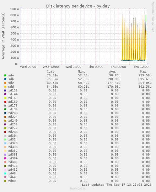This screenshot has height=192, width=156.
Task: Select the zd32 device label
Action: click(x=12, y=140)
